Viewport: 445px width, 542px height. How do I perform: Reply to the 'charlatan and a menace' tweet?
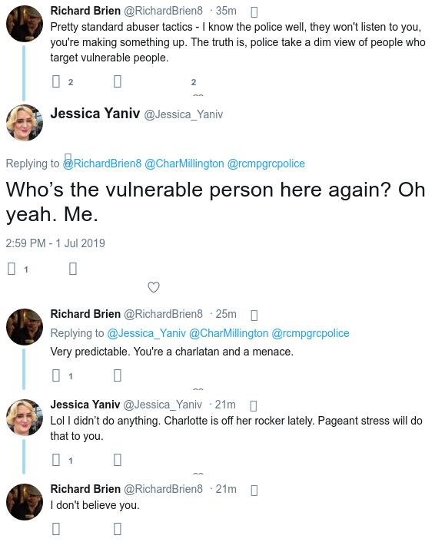tap(56, 375)
